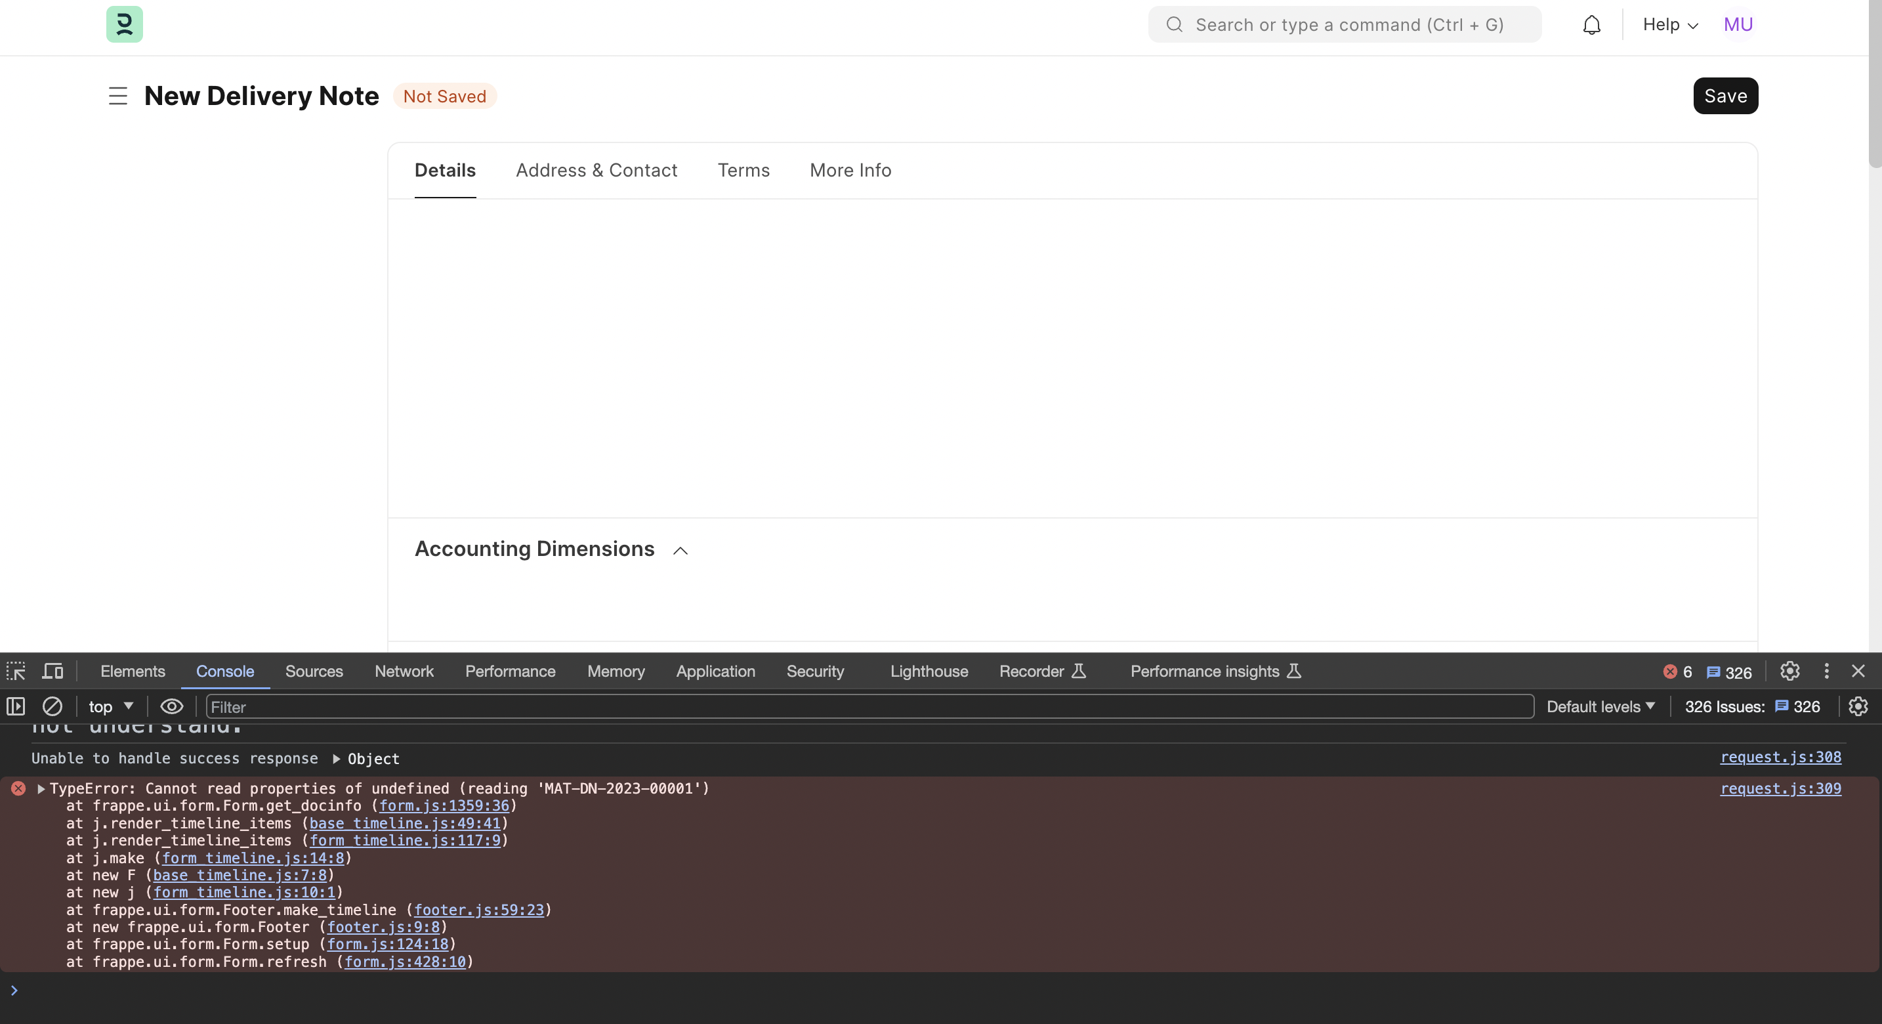Save the new Delivery Note
This screenshot has width=1882, height=1024.
coord(1725,96)
